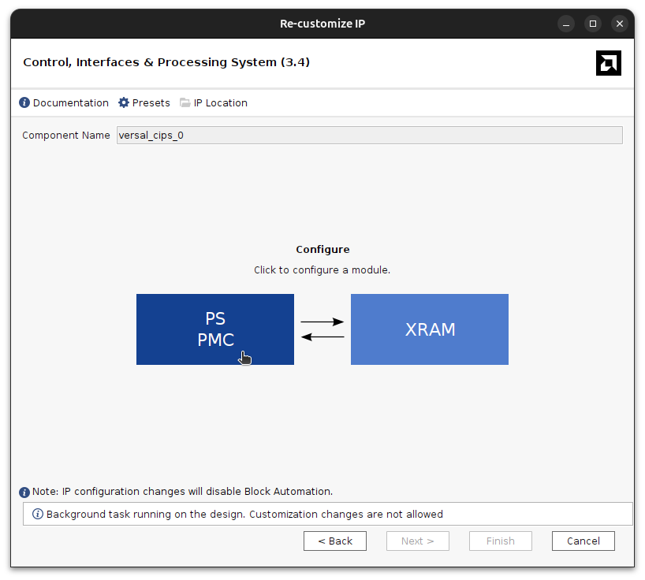Click the arrows between PS PMC and XRAM

coord(322,329)
